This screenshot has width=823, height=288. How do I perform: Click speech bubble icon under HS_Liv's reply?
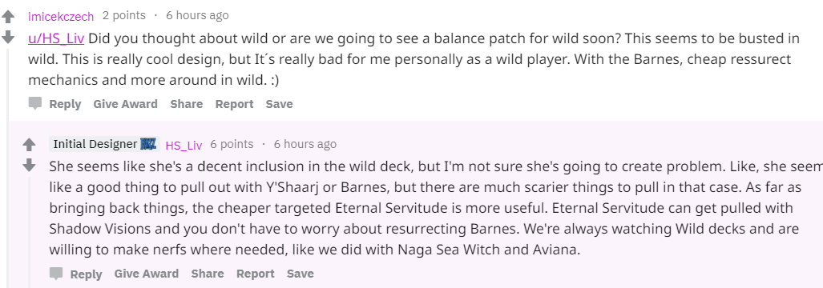(x=56, y=274)
